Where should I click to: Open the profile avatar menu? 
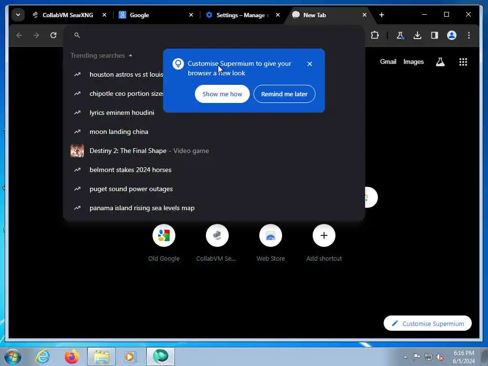(452, 35)
